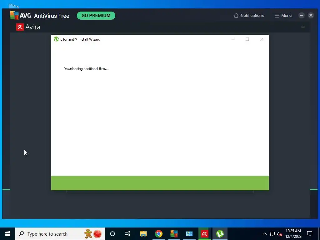Switch to AVG icon in taskbar
The width and height of the screenshot is (320, 240).
174,234
